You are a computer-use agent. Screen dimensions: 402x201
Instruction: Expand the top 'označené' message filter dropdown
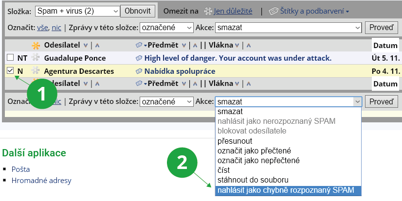pyautogui.click(x=166, y=28)
